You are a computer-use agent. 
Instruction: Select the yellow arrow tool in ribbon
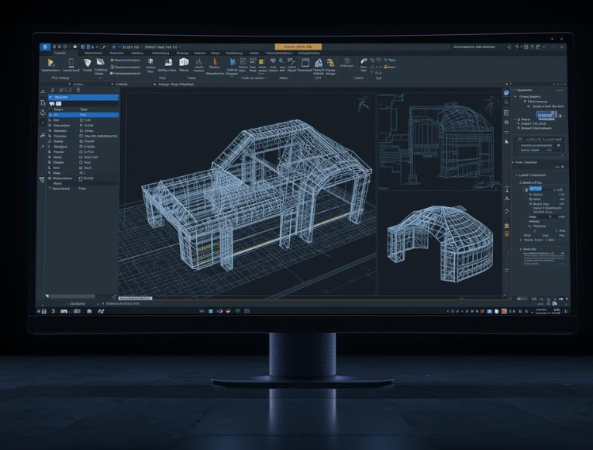pos(51,63)
